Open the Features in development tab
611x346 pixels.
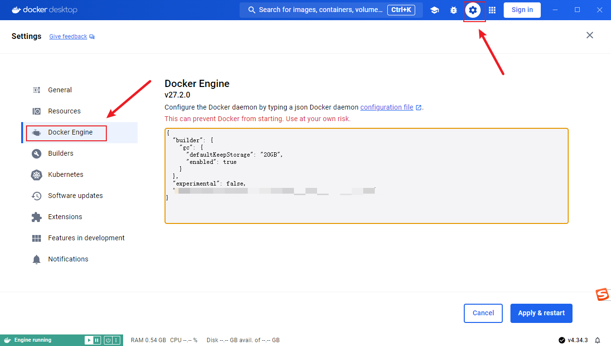pyautogui.click(x=79, y=238)
